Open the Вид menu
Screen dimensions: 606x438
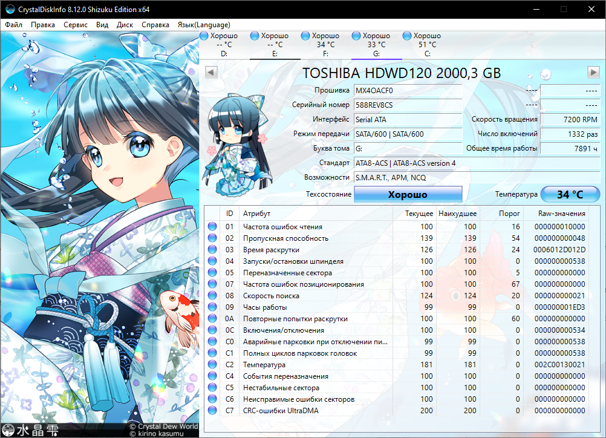coord(102,25)
